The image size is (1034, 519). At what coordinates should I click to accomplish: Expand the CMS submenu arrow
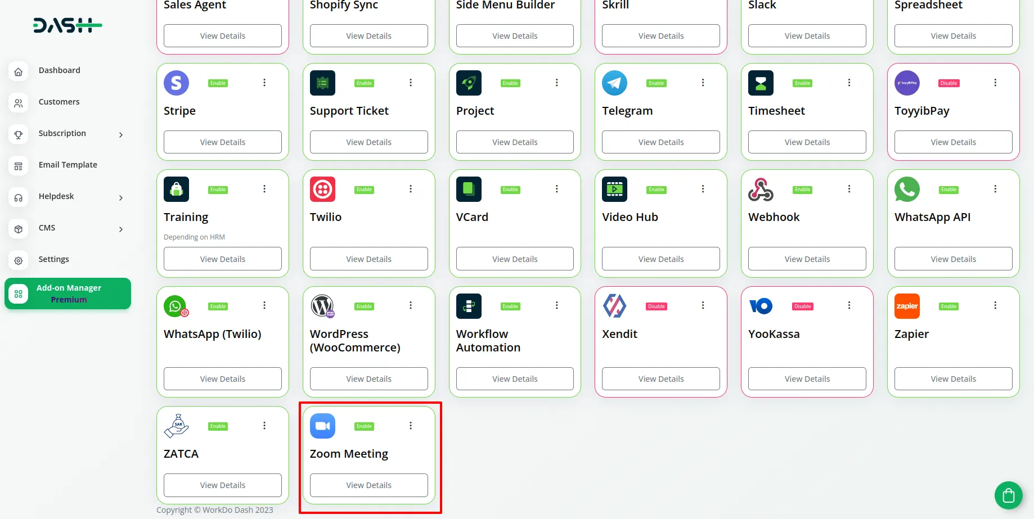tap(121, 229)
